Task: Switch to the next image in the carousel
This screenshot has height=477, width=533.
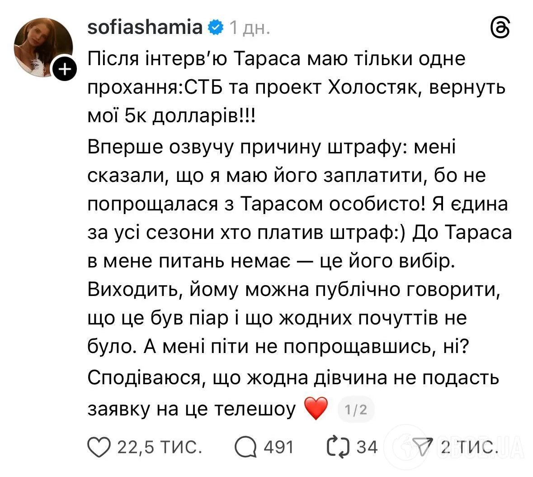Action: (356, 409)
